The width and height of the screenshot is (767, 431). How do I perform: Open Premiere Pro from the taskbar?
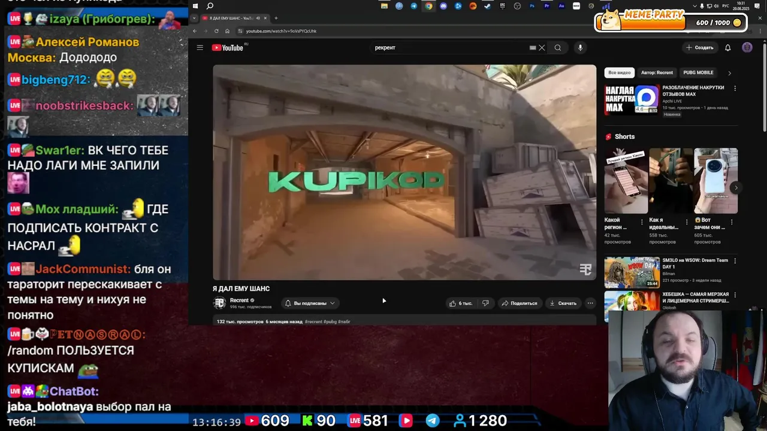547,6
